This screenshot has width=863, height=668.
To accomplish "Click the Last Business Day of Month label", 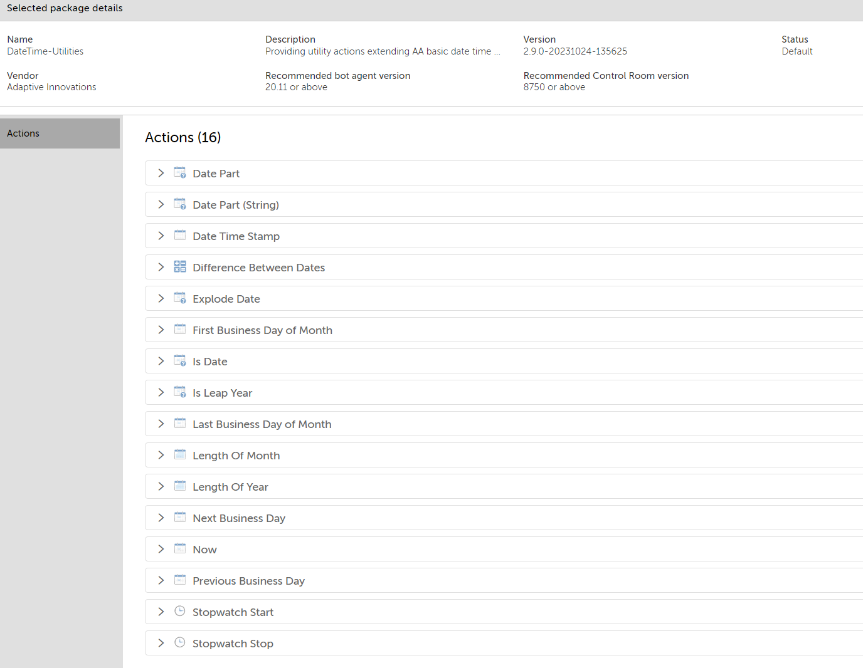I will point(262,424).
